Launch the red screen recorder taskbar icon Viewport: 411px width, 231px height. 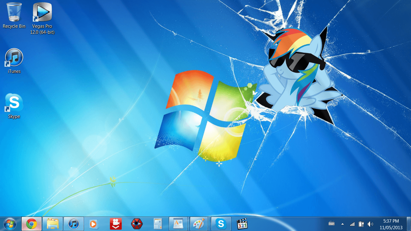point(116,224)
